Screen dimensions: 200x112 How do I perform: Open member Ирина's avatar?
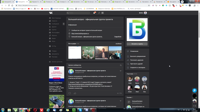tap(137, 79)
